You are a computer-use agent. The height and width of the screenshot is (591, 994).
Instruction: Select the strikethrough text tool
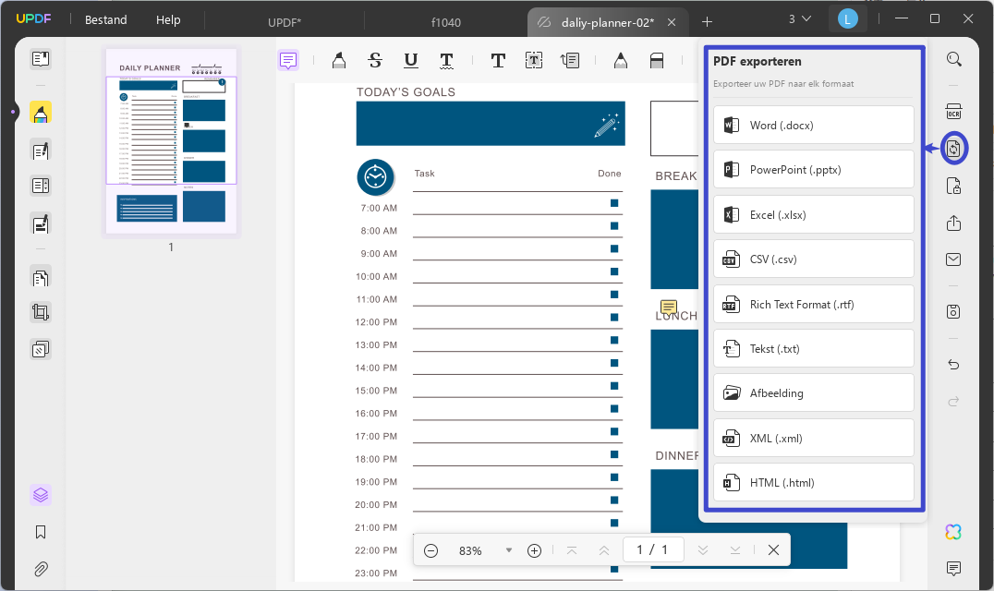click(375, 60)
